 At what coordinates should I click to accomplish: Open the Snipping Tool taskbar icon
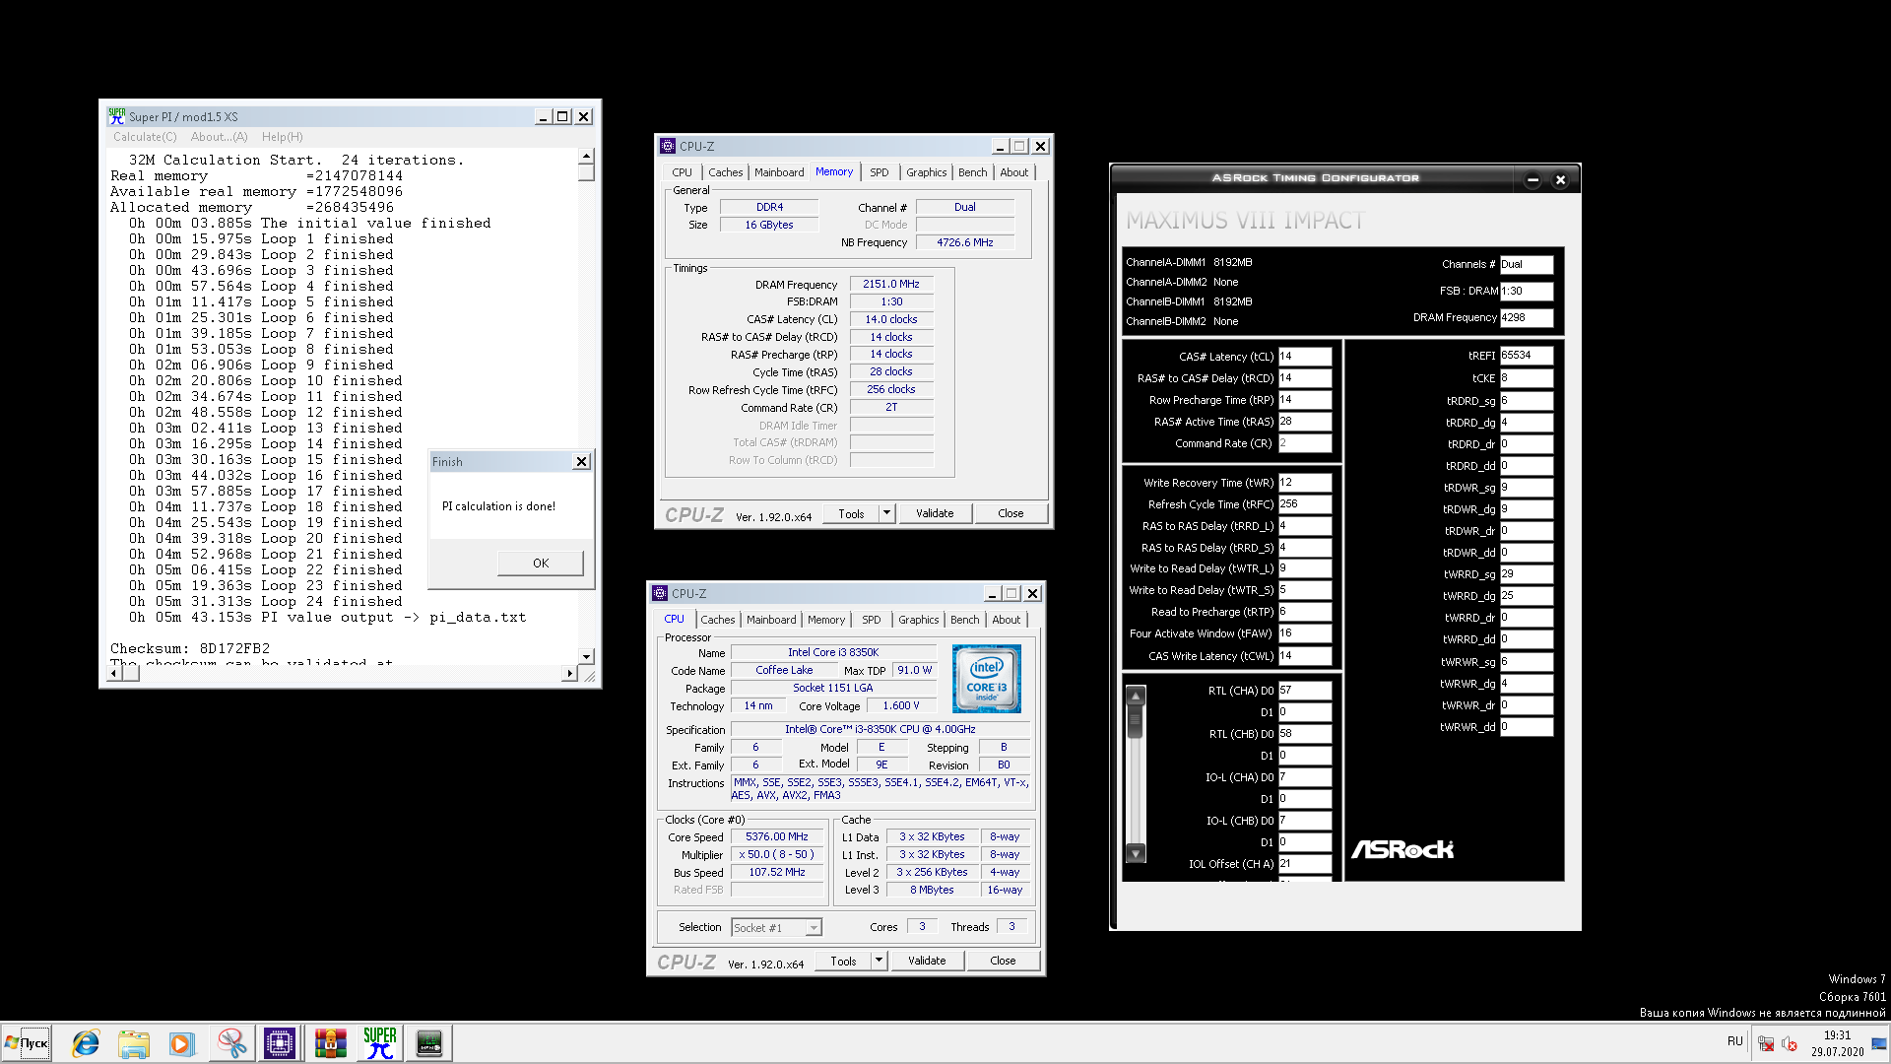tap(232, 1043)
